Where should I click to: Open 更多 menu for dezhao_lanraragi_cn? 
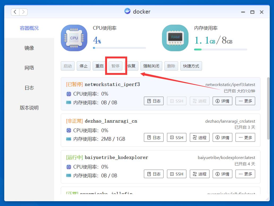pyautogui.click(x=245, y=137)
